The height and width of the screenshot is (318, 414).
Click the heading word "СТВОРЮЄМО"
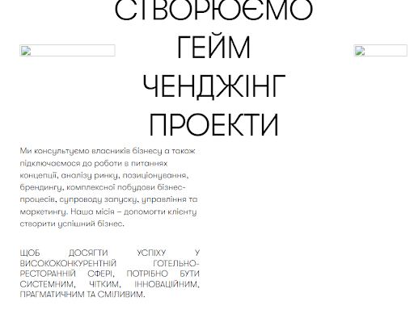point(213,10)
